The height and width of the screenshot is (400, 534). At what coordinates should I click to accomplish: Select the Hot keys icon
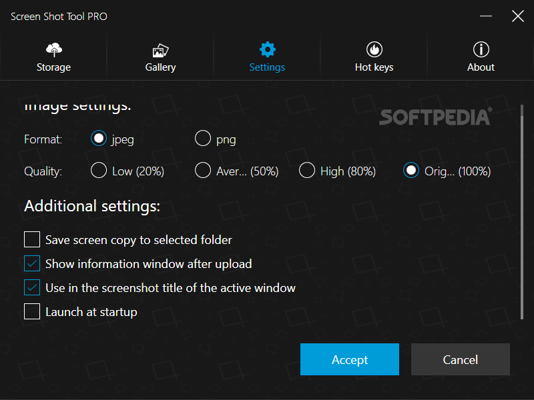[374, 49]
